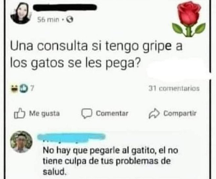
Task: Click the Compartir button label
Action: (180, 113)
